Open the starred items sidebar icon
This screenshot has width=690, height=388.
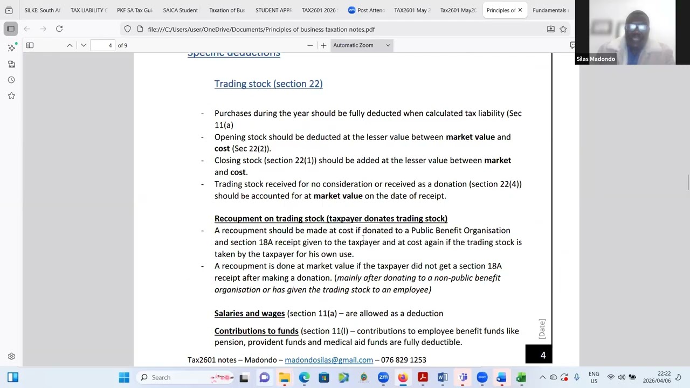click(11, 95)
